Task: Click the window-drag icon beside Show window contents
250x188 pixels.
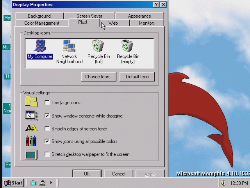Action: 31,116
